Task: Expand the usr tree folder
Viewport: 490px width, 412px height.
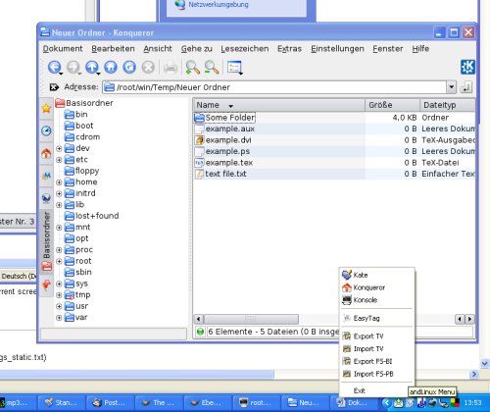Action: (x=59, y=306)
